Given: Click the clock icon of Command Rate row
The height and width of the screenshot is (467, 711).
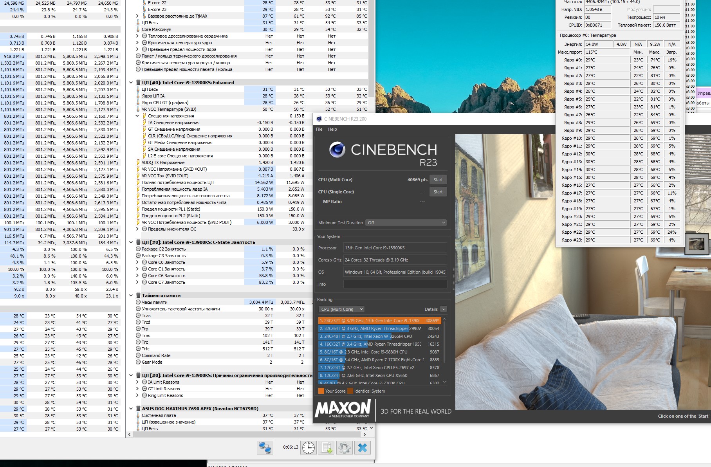Looking at the screenshot, I should (x=138, y=355).
